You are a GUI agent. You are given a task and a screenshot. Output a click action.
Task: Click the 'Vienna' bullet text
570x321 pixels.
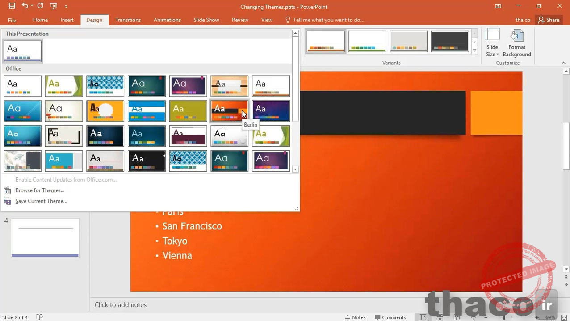pyautogui.click(x=177, y=256)
